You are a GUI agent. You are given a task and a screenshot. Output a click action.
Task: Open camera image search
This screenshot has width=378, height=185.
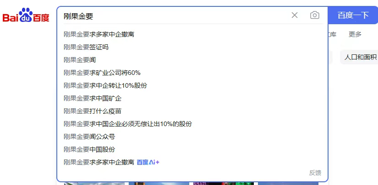click(314, 16)
